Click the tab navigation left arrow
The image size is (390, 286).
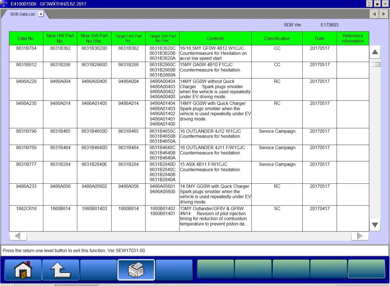[374, 14]
